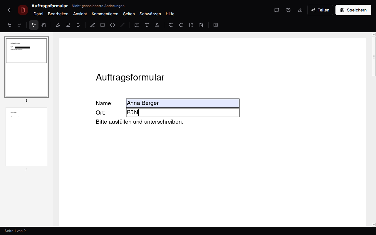This screenshot has height=235, width=376.
Task: Select page 1 thumbnail
Action: [26, 67]
